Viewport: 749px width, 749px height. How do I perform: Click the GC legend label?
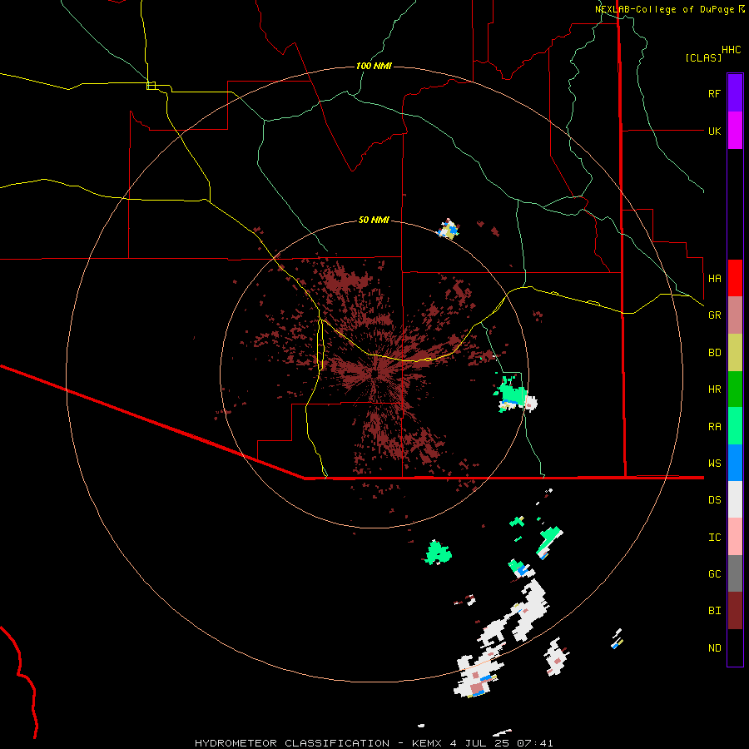coord(714,573)
